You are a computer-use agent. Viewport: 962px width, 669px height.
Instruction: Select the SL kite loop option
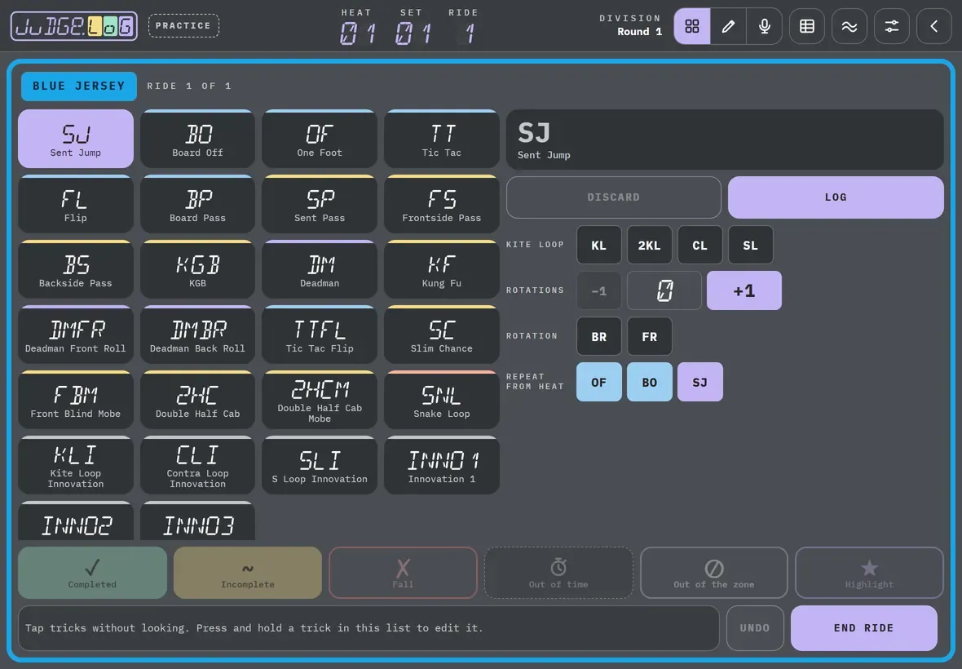750,245
